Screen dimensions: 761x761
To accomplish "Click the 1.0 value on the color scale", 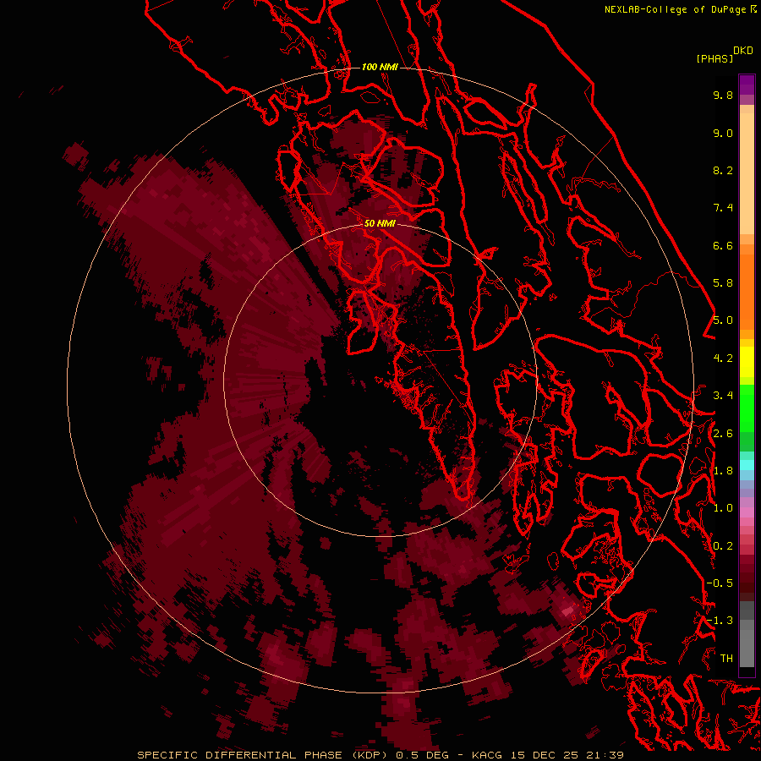I will [x=723, y=508].
